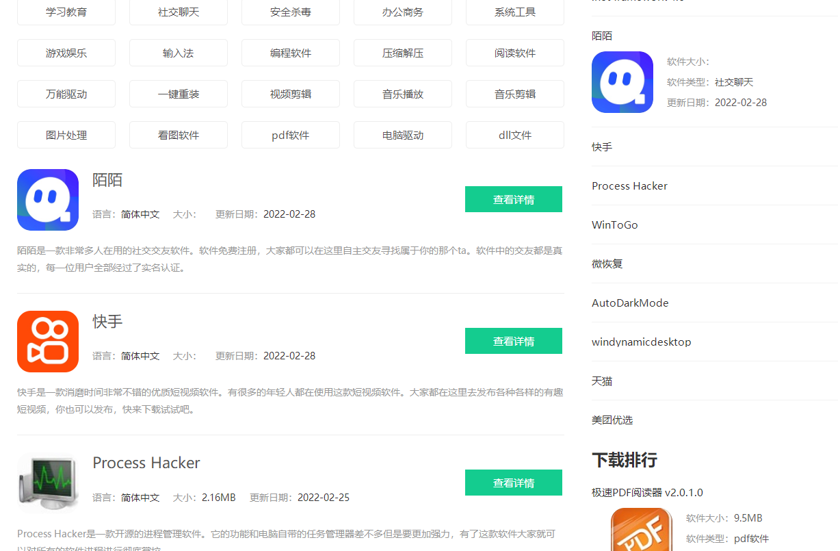
Task: Select the 视频剪辑 category
Action: click(x=290, y=94)
